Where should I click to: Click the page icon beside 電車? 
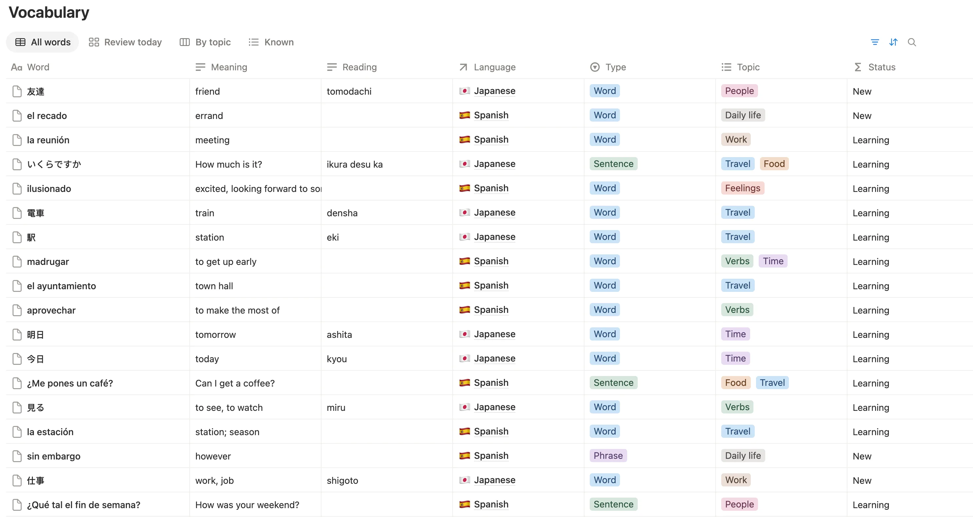pos(17,213)
